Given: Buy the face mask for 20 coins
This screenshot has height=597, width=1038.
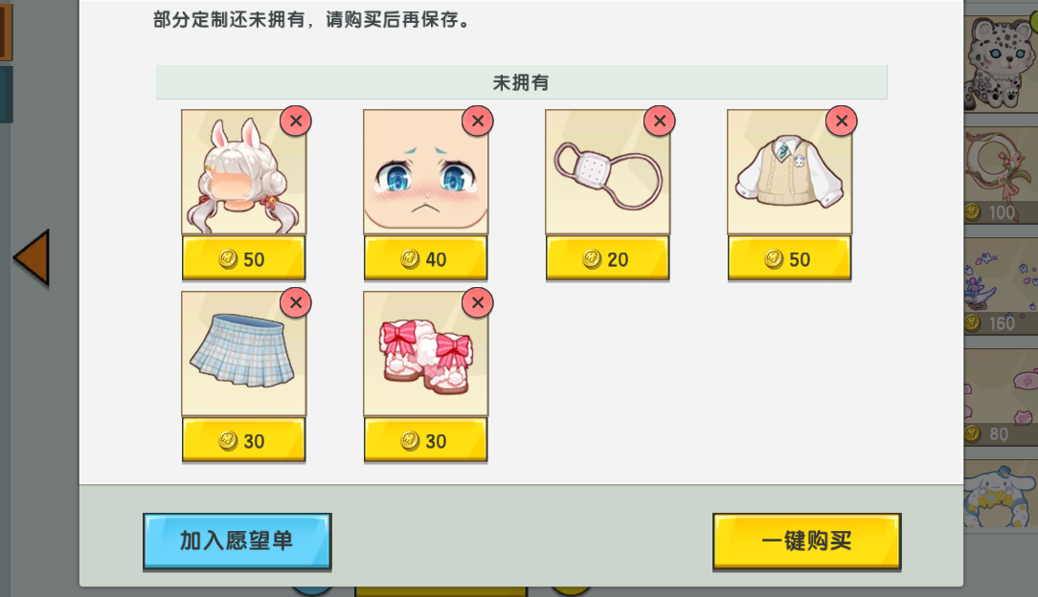Looking at the screenshot, I should click(608, 259).
